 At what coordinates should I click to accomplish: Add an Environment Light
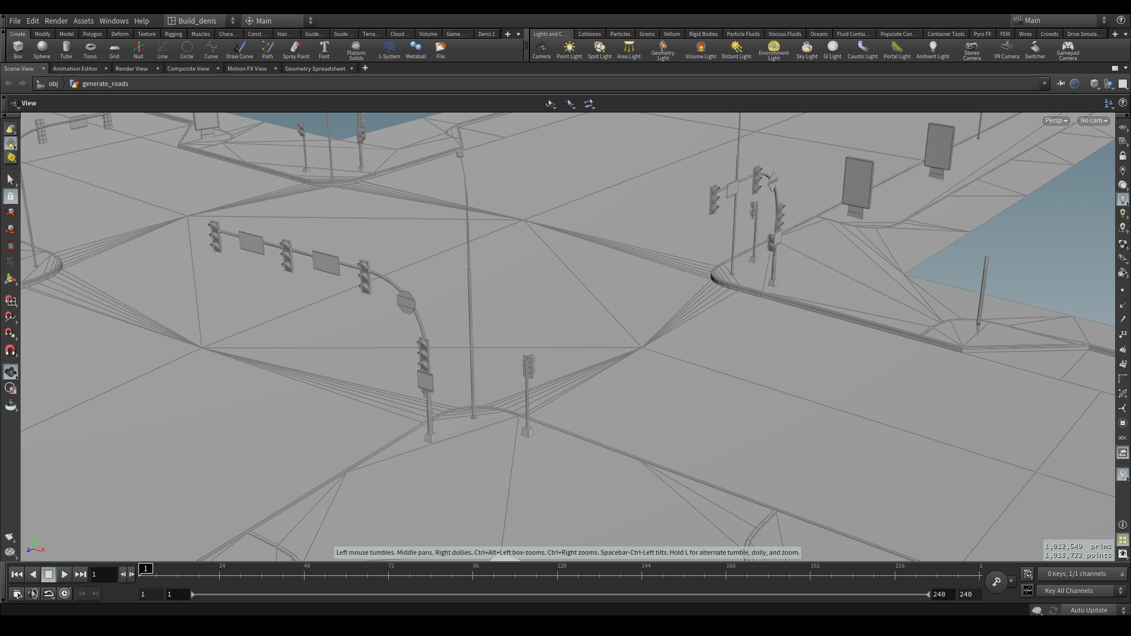tap(774, 51)
